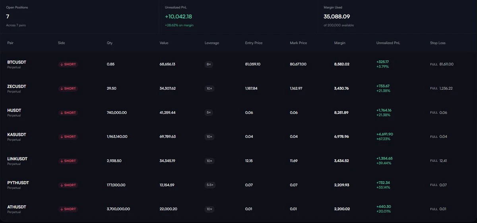Click the SHORT badge in the ZECUSDT row
The width and height of the screenshot is (477, 223).
[68, 88]
